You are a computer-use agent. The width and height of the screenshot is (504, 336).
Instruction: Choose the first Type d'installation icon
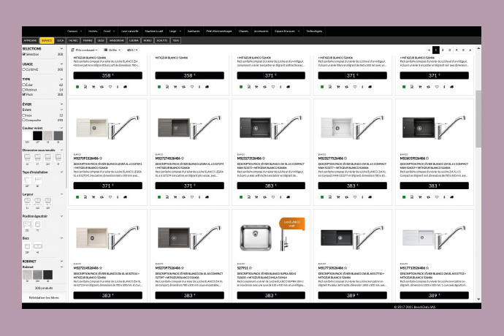(x=27, y=180)
